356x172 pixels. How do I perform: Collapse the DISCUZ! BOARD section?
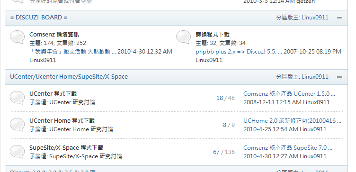click(339, 18)
